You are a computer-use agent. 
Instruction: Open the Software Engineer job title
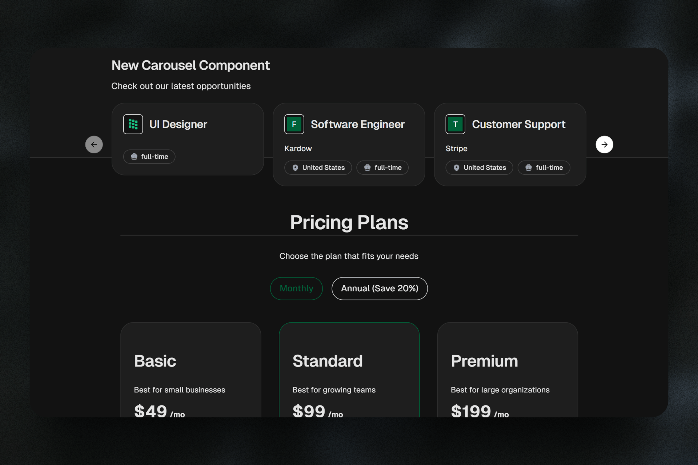[x=357, y=124]
